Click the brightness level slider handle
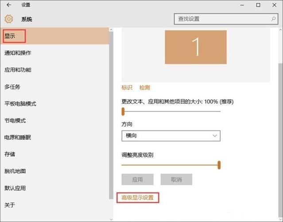Image resolution: width=283 pixels, height=222 pixels. (x=219, y=165)
